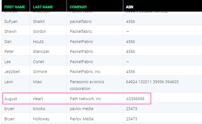Click the Coriell last name cell
This screenshot has height=124, width=202.
(39, 62)
